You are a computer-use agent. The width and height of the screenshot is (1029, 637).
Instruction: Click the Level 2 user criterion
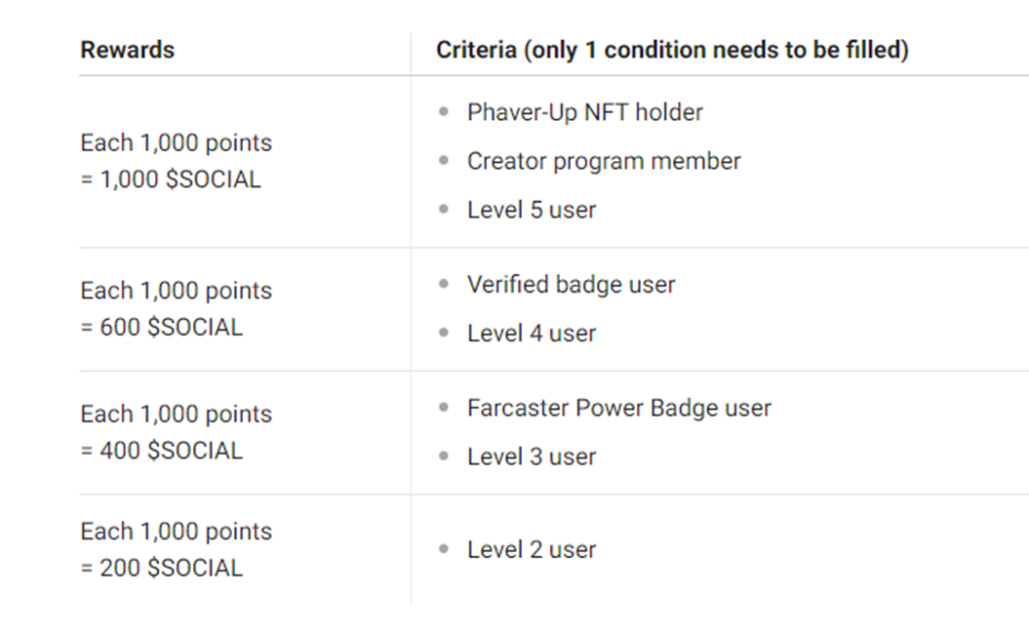(532, 550)
